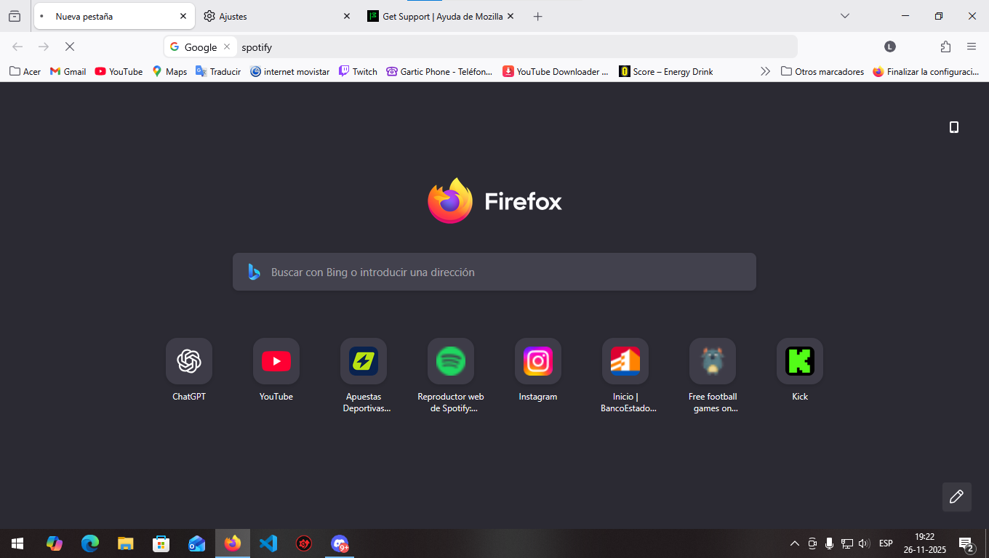Close the Get Support tab
Screen dimensions: 989x558
click(510, 16)
